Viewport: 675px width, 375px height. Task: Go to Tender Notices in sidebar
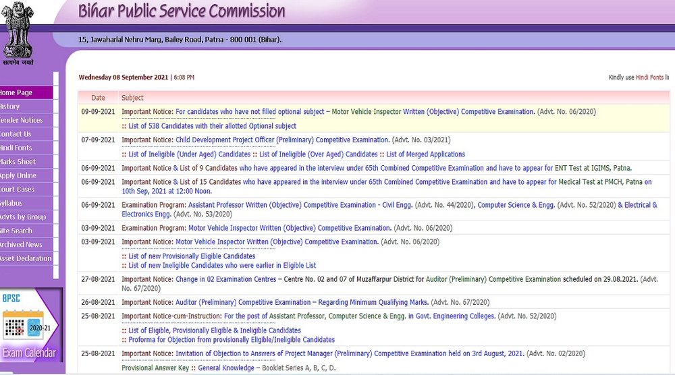click(x=26, y=120)
